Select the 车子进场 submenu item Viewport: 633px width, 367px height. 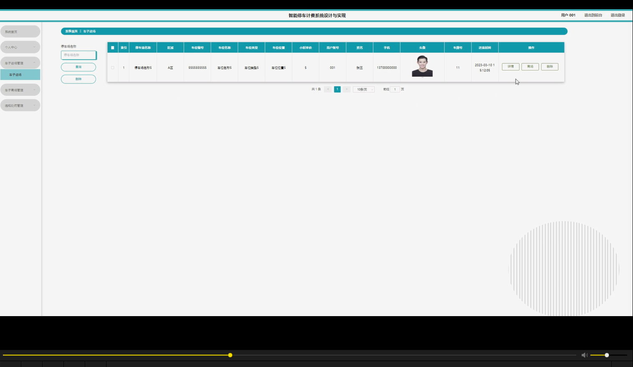point(20,75)
